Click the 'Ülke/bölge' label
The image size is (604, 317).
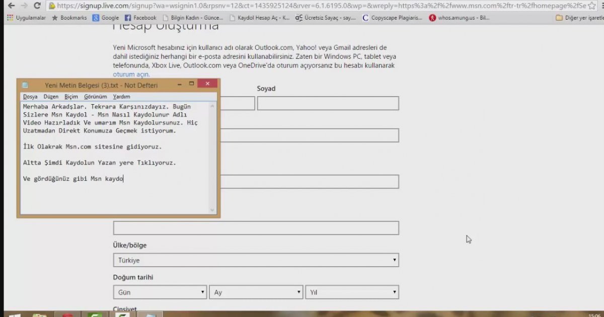[130, 246]
